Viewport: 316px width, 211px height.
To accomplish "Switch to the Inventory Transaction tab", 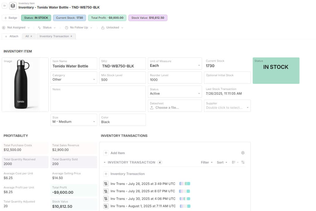I will click(x=56, y=36).
